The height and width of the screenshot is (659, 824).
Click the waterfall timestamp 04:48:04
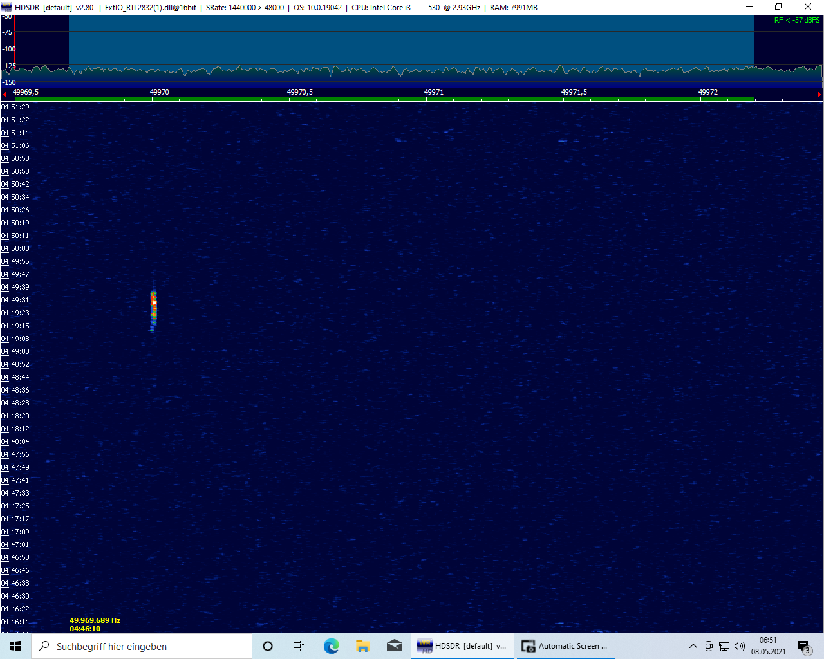(15, 441)
